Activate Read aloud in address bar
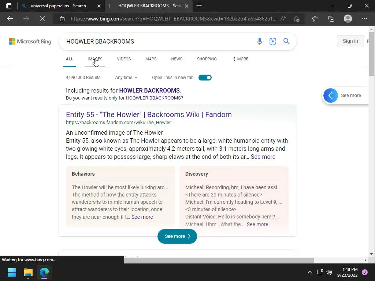375x281 pixels. pyautogui.click(x=283, y=19)
